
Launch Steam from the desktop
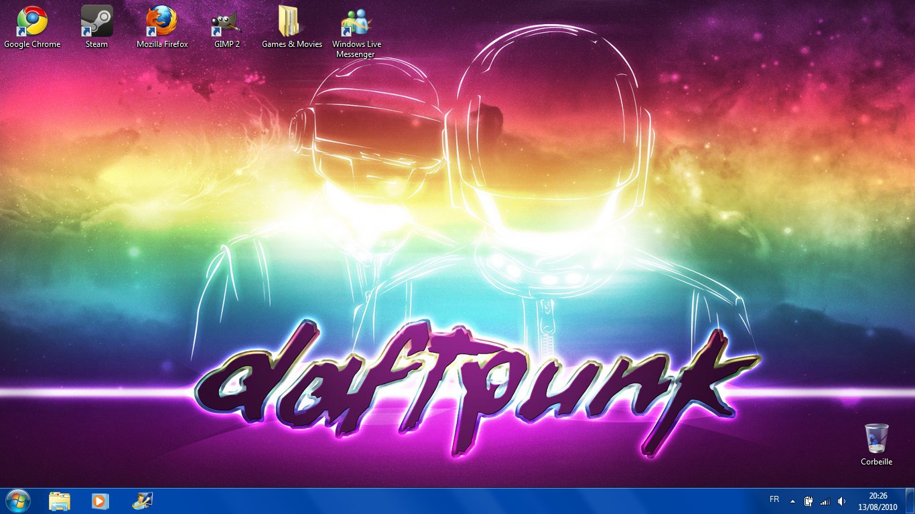click(96, 27)
